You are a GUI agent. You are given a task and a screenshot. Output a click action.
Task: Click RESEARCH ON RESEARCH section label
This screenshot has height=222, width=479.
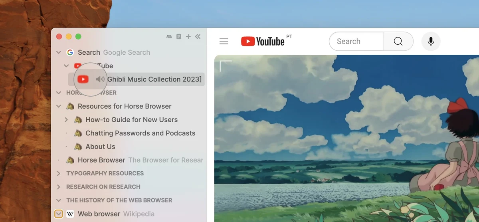point(103,187)
